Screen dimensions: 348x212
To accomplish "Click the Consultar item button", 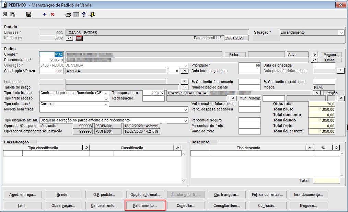I will pos(227,205).
